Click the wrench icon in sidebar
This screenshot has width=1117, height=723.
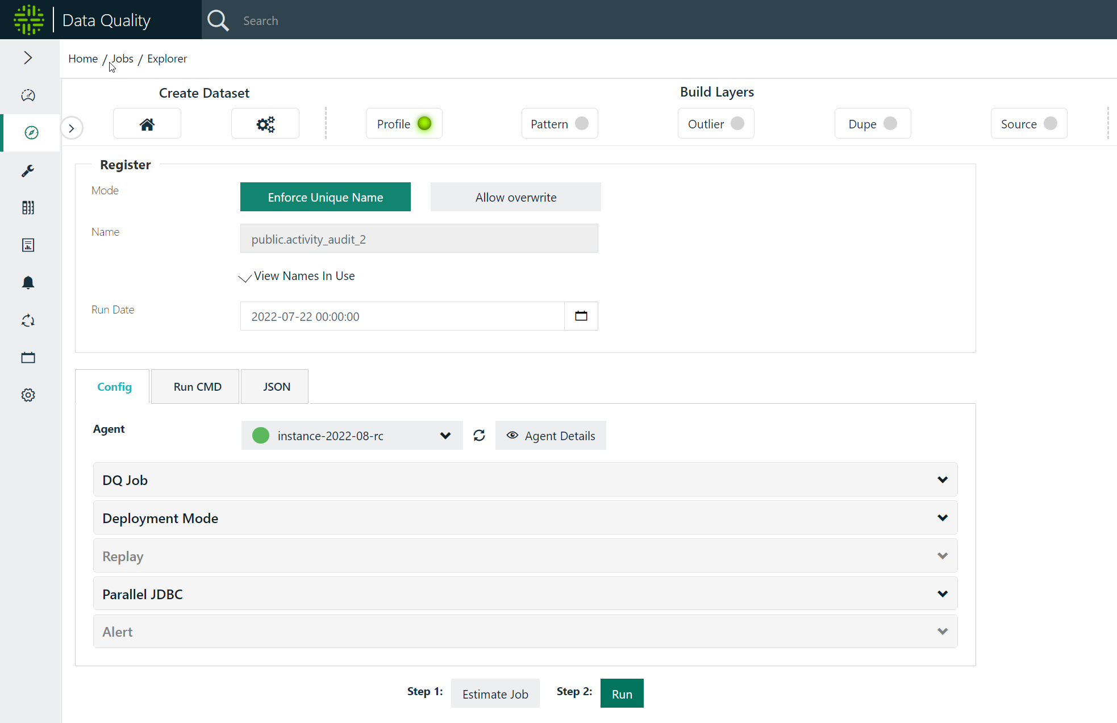coord(28,170)
